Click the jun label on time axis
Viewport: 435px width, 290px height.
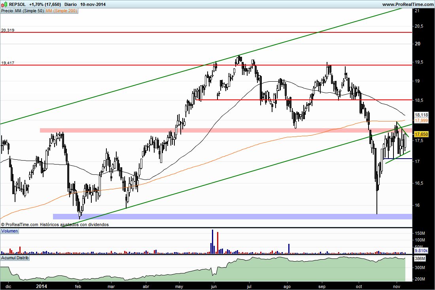tap(214, 286)
